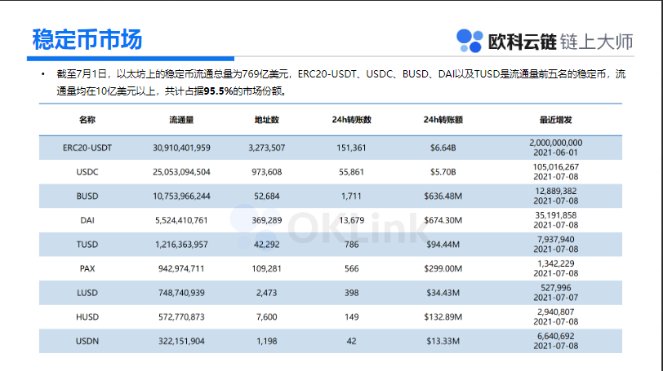663x371 pixels.
Task: Click issuance amount 35,191,858
Action: 555,215
